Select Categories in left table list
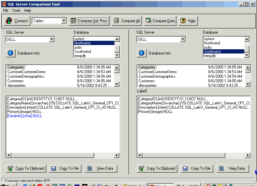Image resolution: width=257 pixels, height=186 pixels. point(16,67)
